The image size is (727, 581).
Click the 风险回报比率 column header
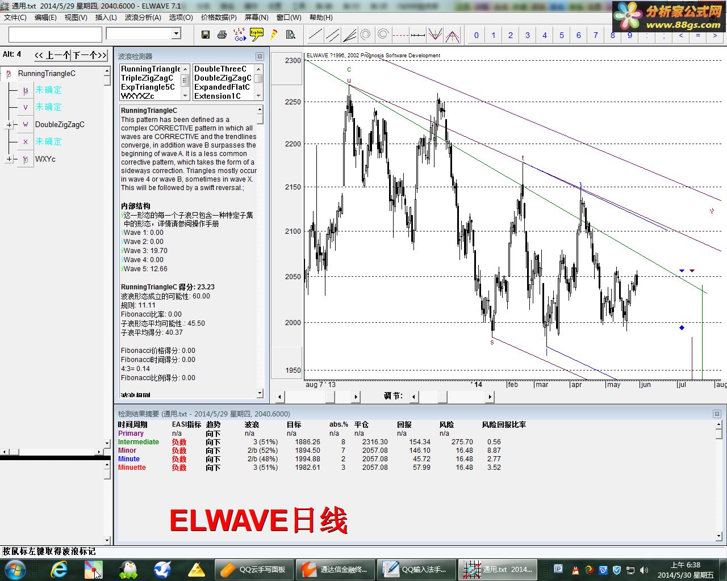tap(504, 424)
